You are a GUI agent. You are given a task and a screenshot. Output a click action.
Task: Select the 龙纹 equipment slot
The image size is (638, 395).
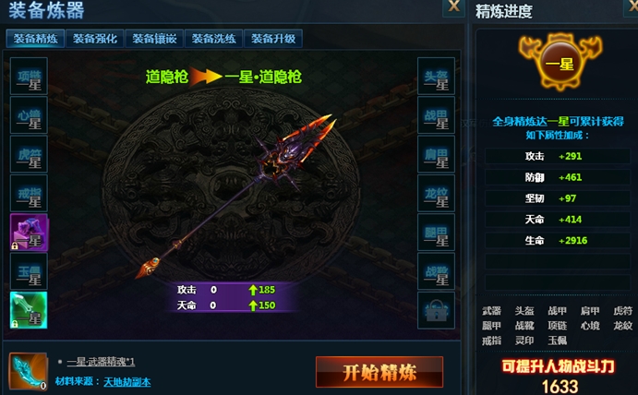436,193
